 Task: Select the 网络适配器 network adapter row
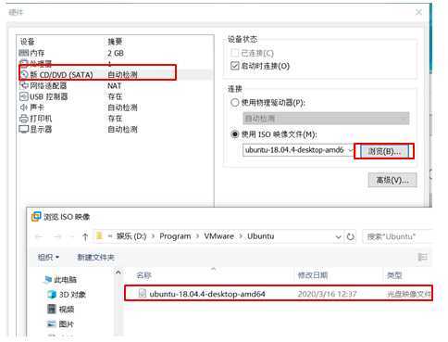point(115,85)
